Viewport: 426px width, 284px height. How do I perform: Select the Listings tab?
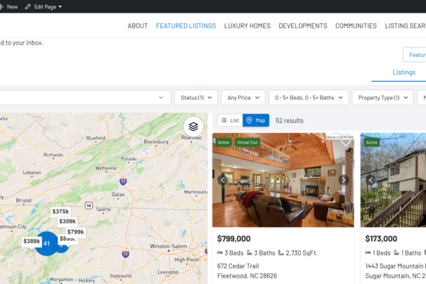pos(404,72)
